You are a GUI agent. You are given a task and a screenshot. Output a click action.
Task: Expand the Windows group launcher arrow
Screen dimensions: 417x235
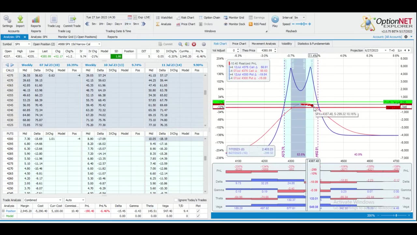click(266, 31)
